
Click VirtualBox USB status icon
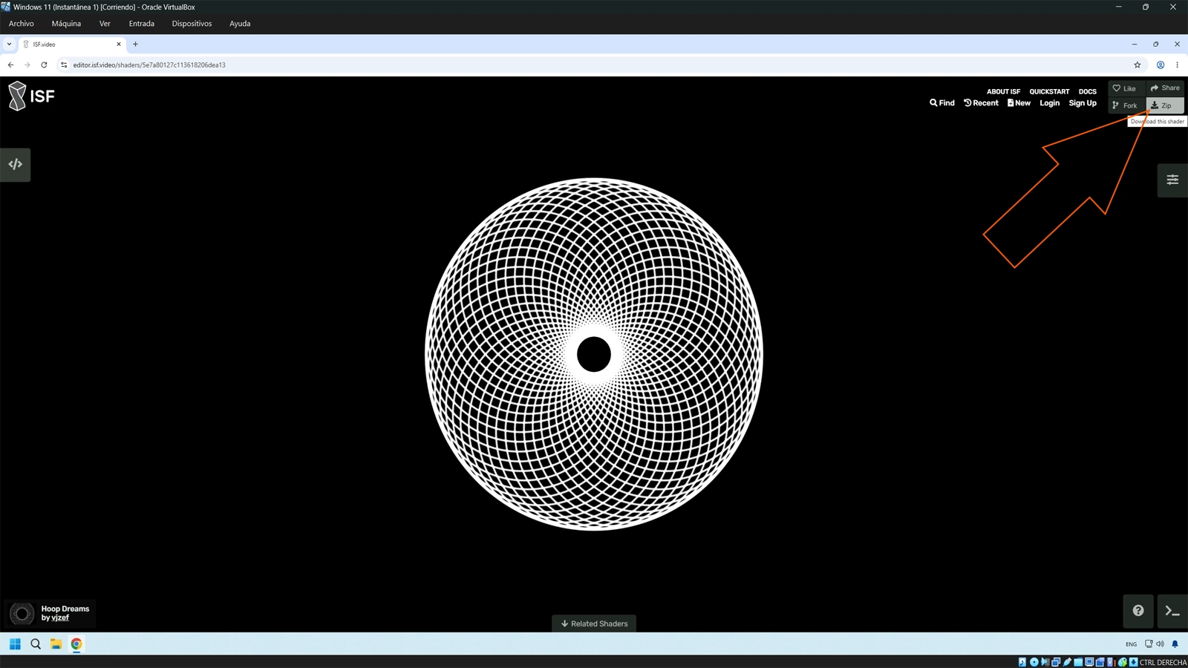[1067, 661]
